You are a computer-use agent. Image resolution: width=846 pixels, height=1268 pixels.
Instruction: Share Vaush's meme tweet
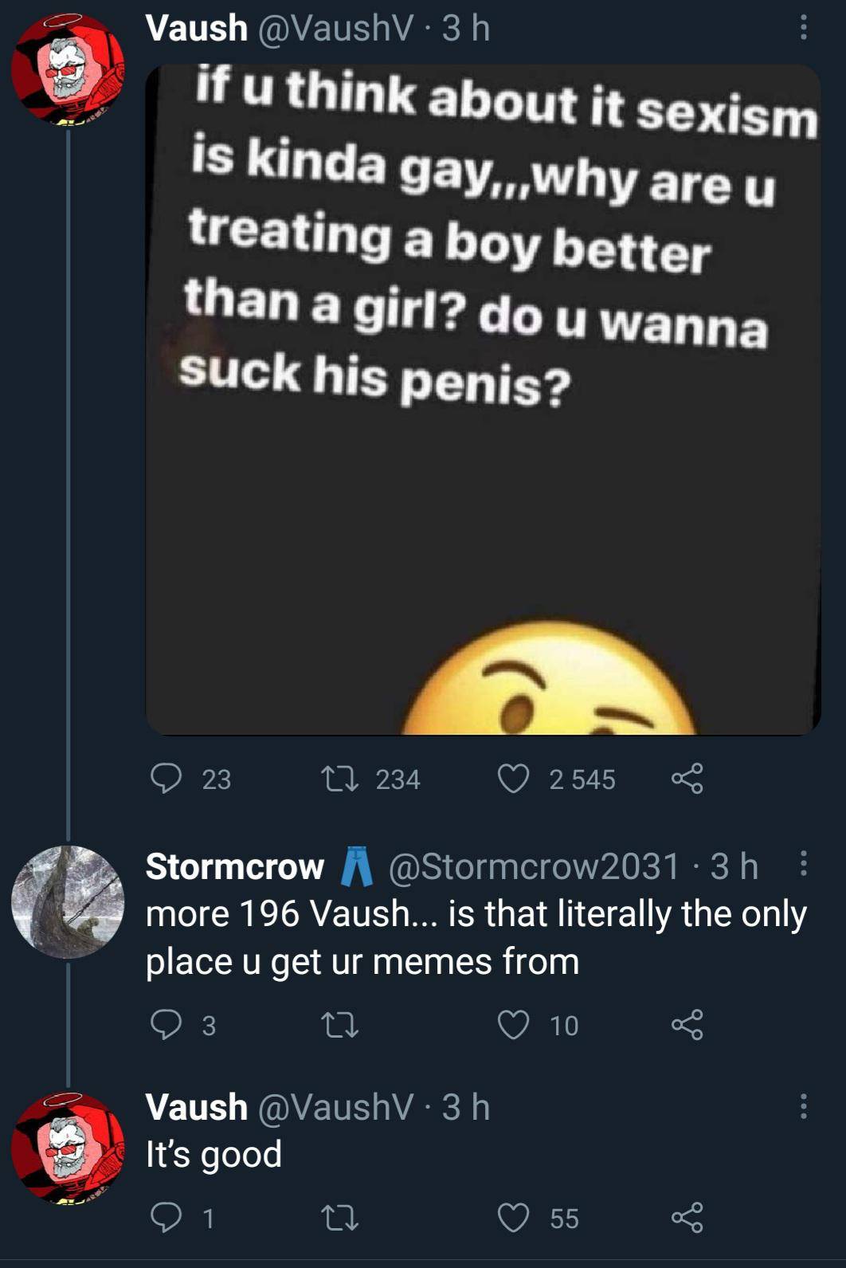pyautogui.click(x=687, y=779)
